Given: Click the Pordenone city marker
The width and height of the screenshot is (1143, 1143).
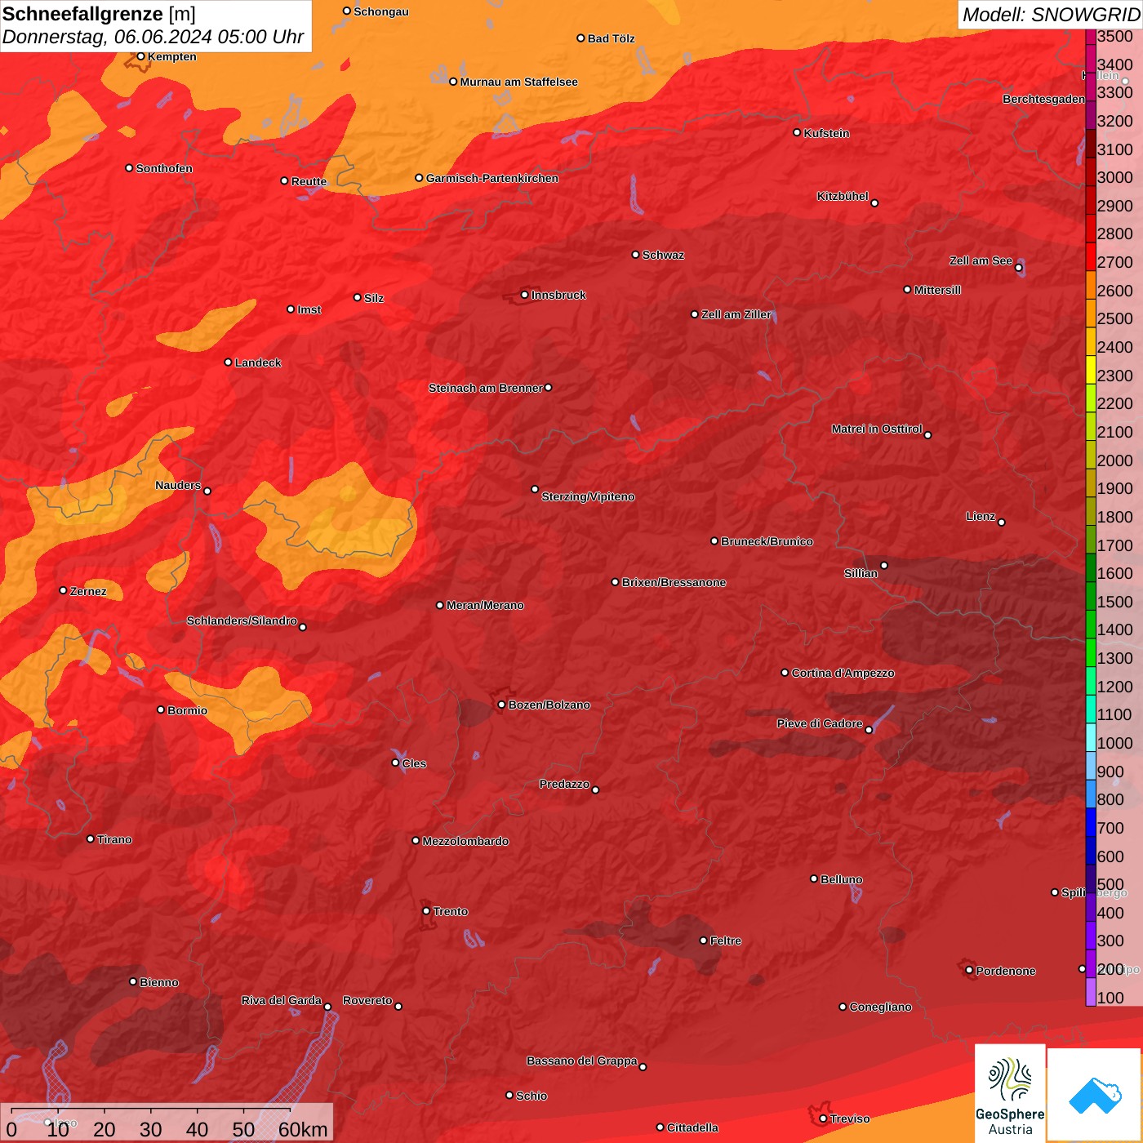Looking at the screenshot, I should click(x=969, y=971).
